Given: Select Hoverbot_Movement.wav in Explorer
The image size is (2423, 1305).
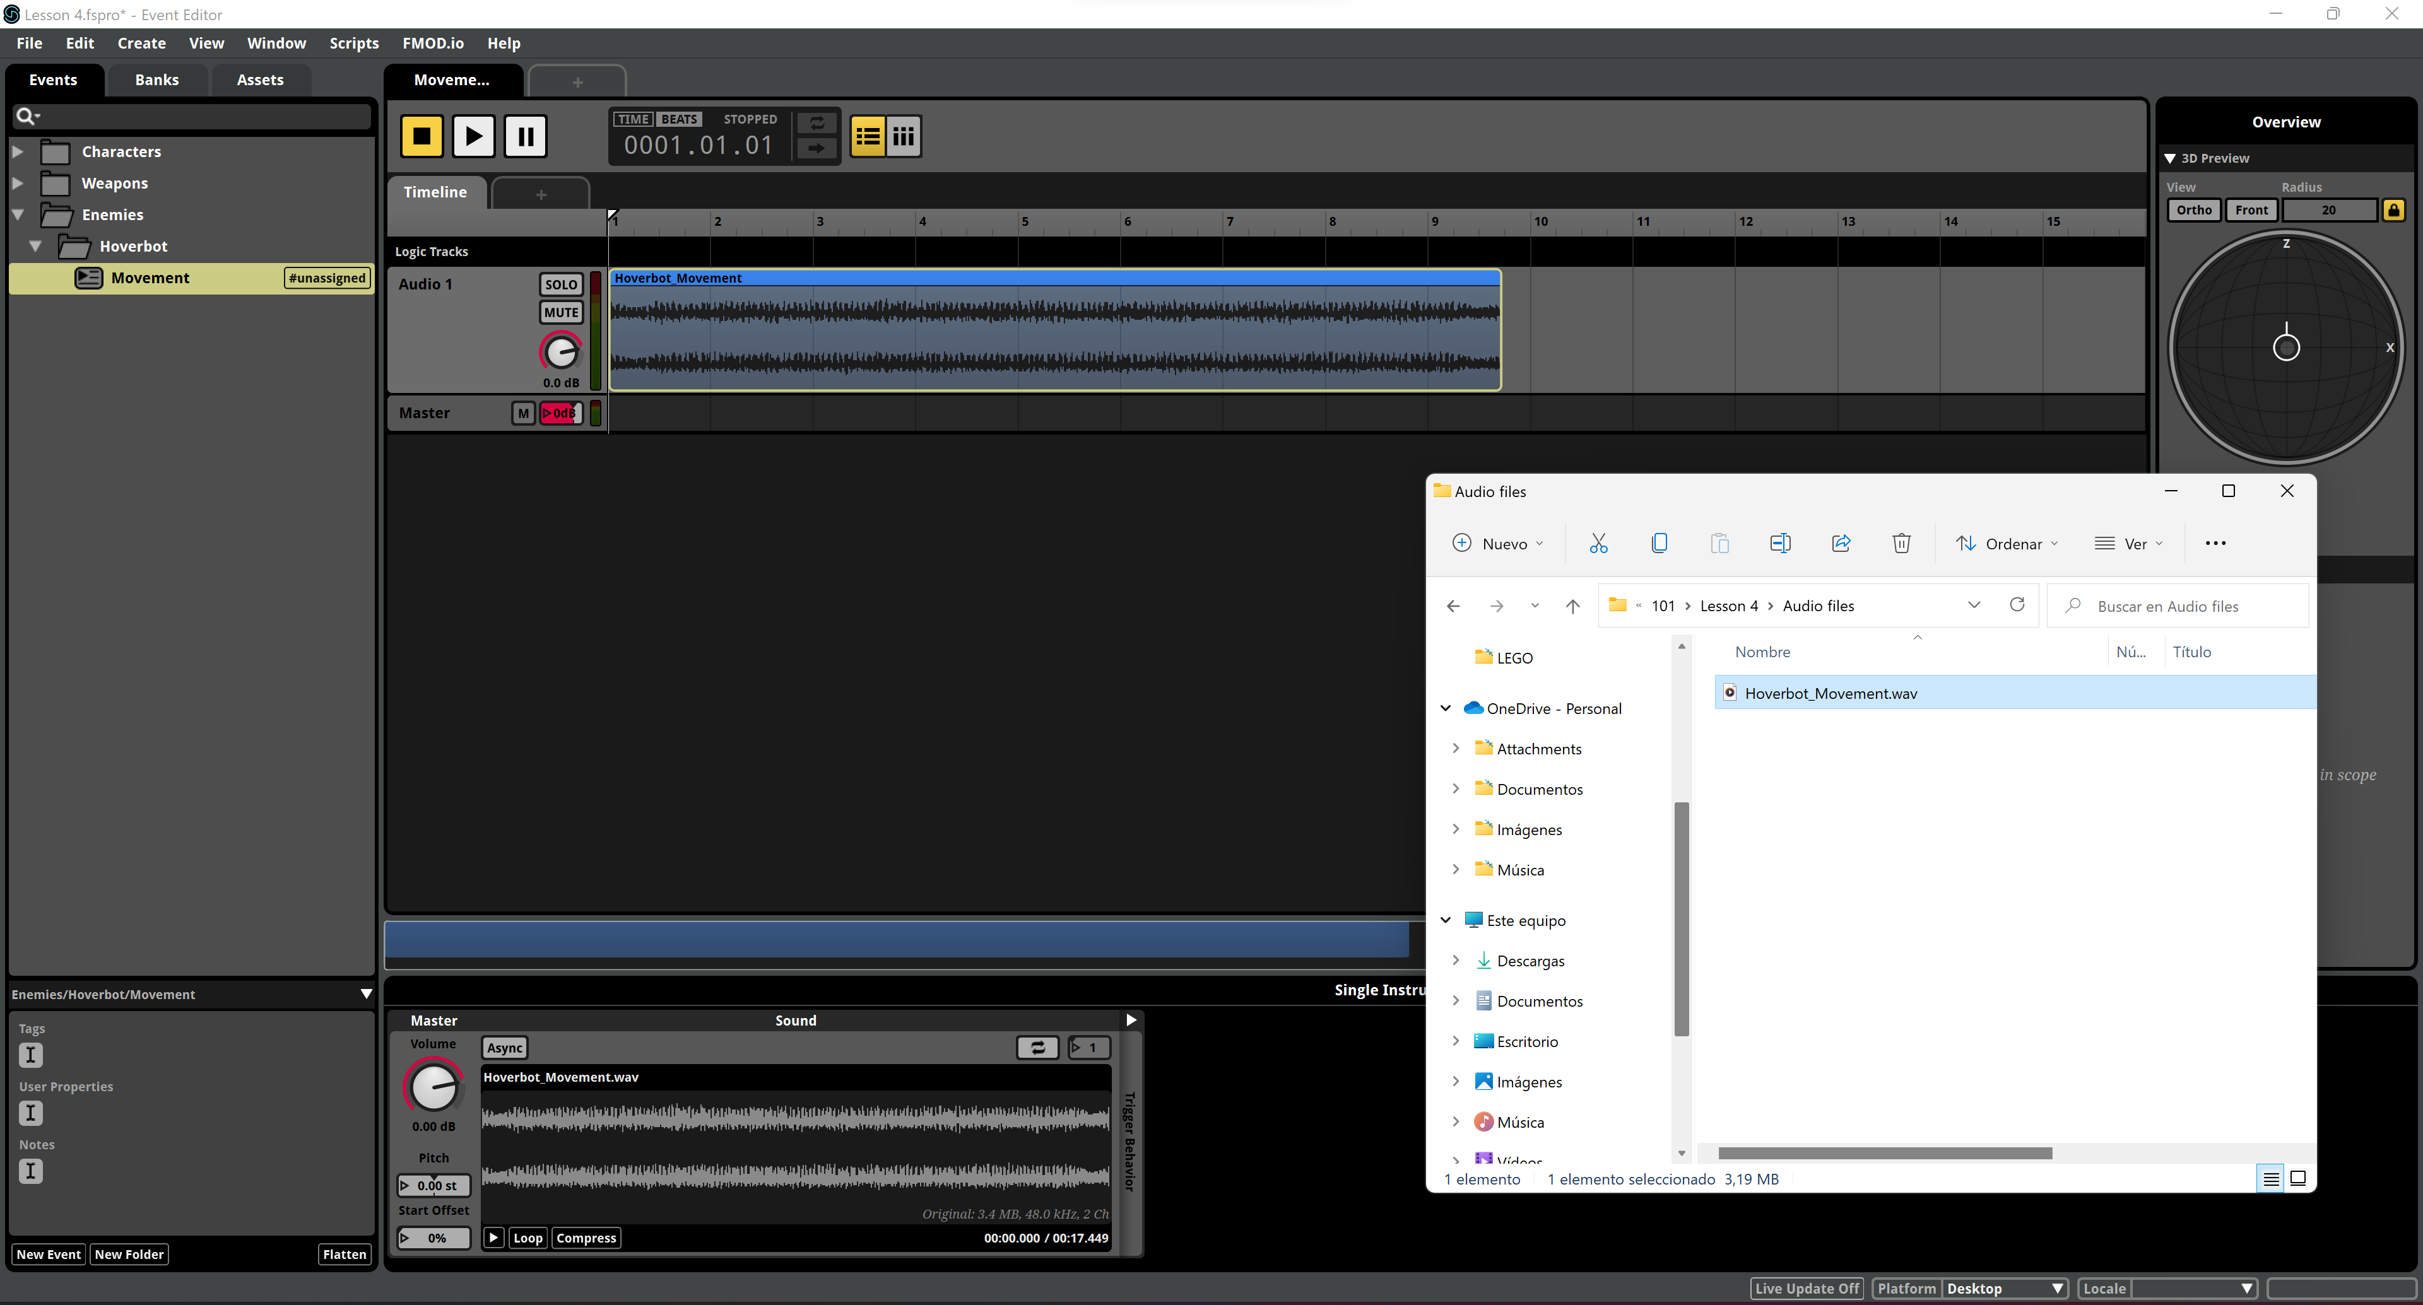Looking at the screenshot, I should point(2015,693).
